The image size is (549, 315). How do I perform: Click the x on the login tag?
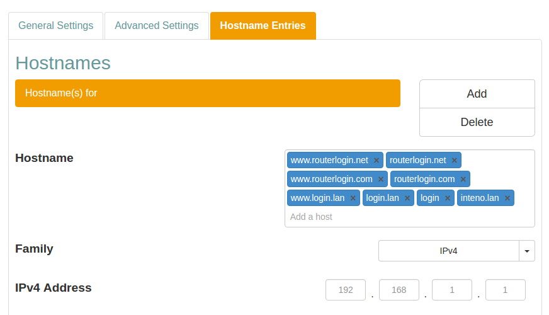448,198
